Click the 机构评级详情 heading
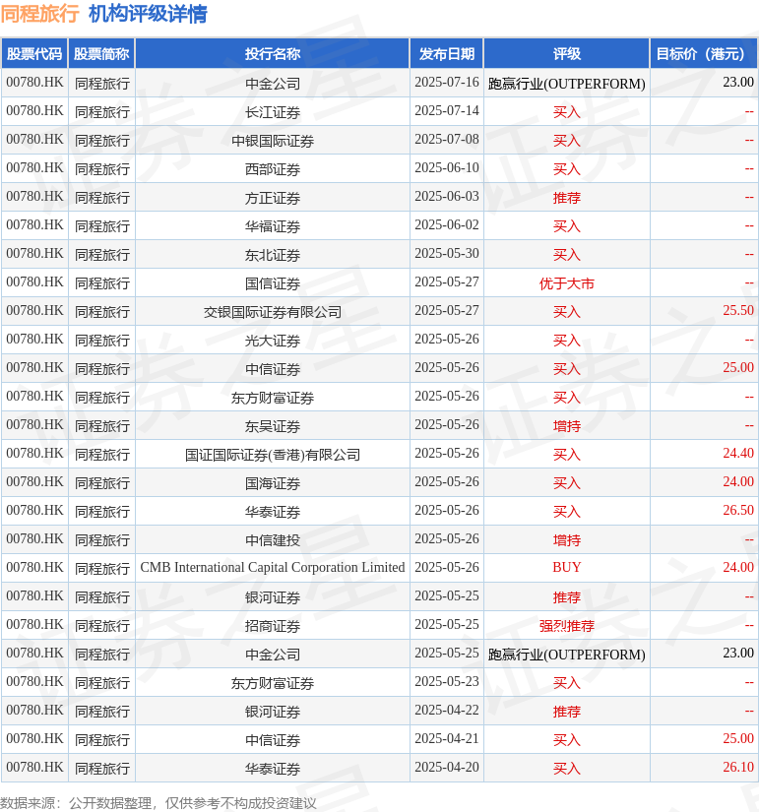Screen dimensions: 759x812 point(148,14)
